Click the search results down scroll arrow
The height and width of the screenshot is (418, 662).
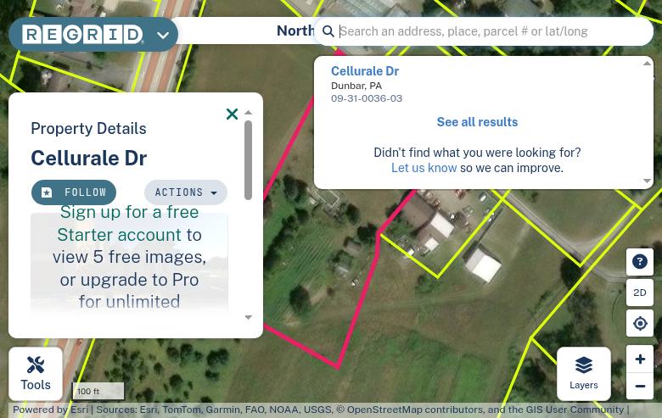[x=647, y=181]
